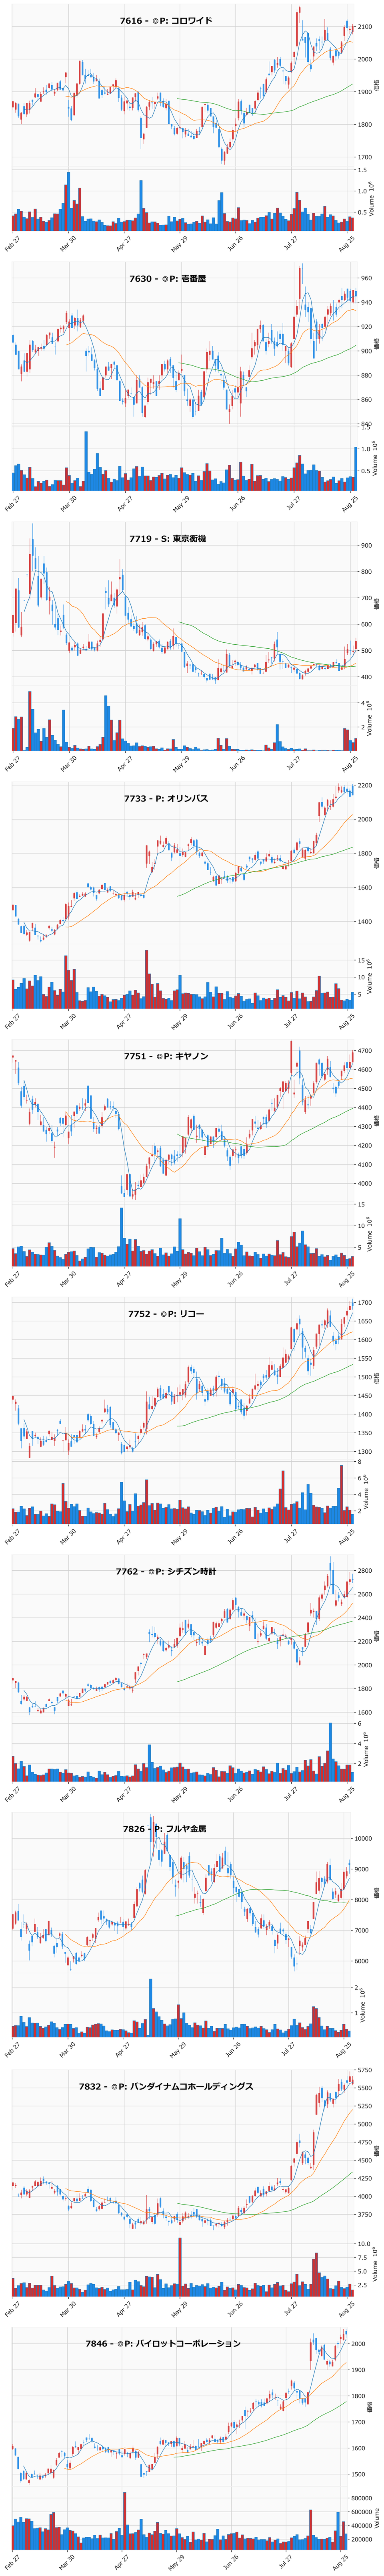
Task: Click the 7733 オリンパス chart title
Action: point(166,798)
